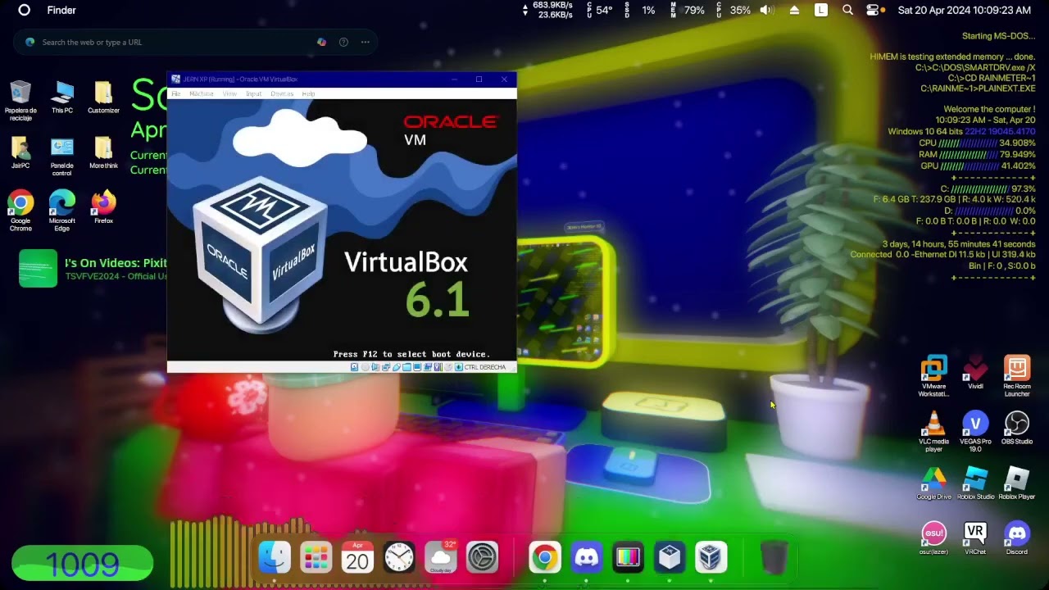The image size is (1049, 590).
Task: Open Launchpad from the dock
Action: coord(316,558)
